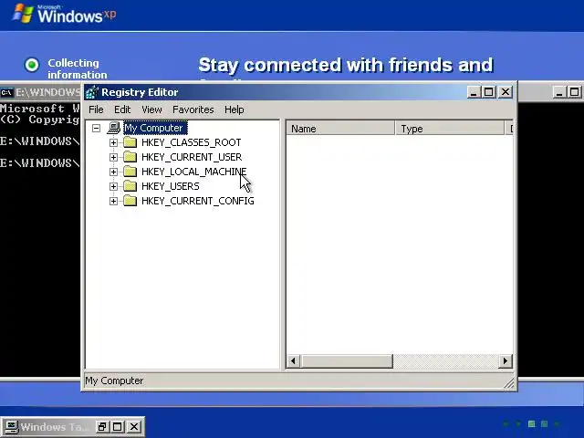Screen dimensions: 584x438
Task: Click the 'Stay connected with friends and' heading
Action: 346,65
